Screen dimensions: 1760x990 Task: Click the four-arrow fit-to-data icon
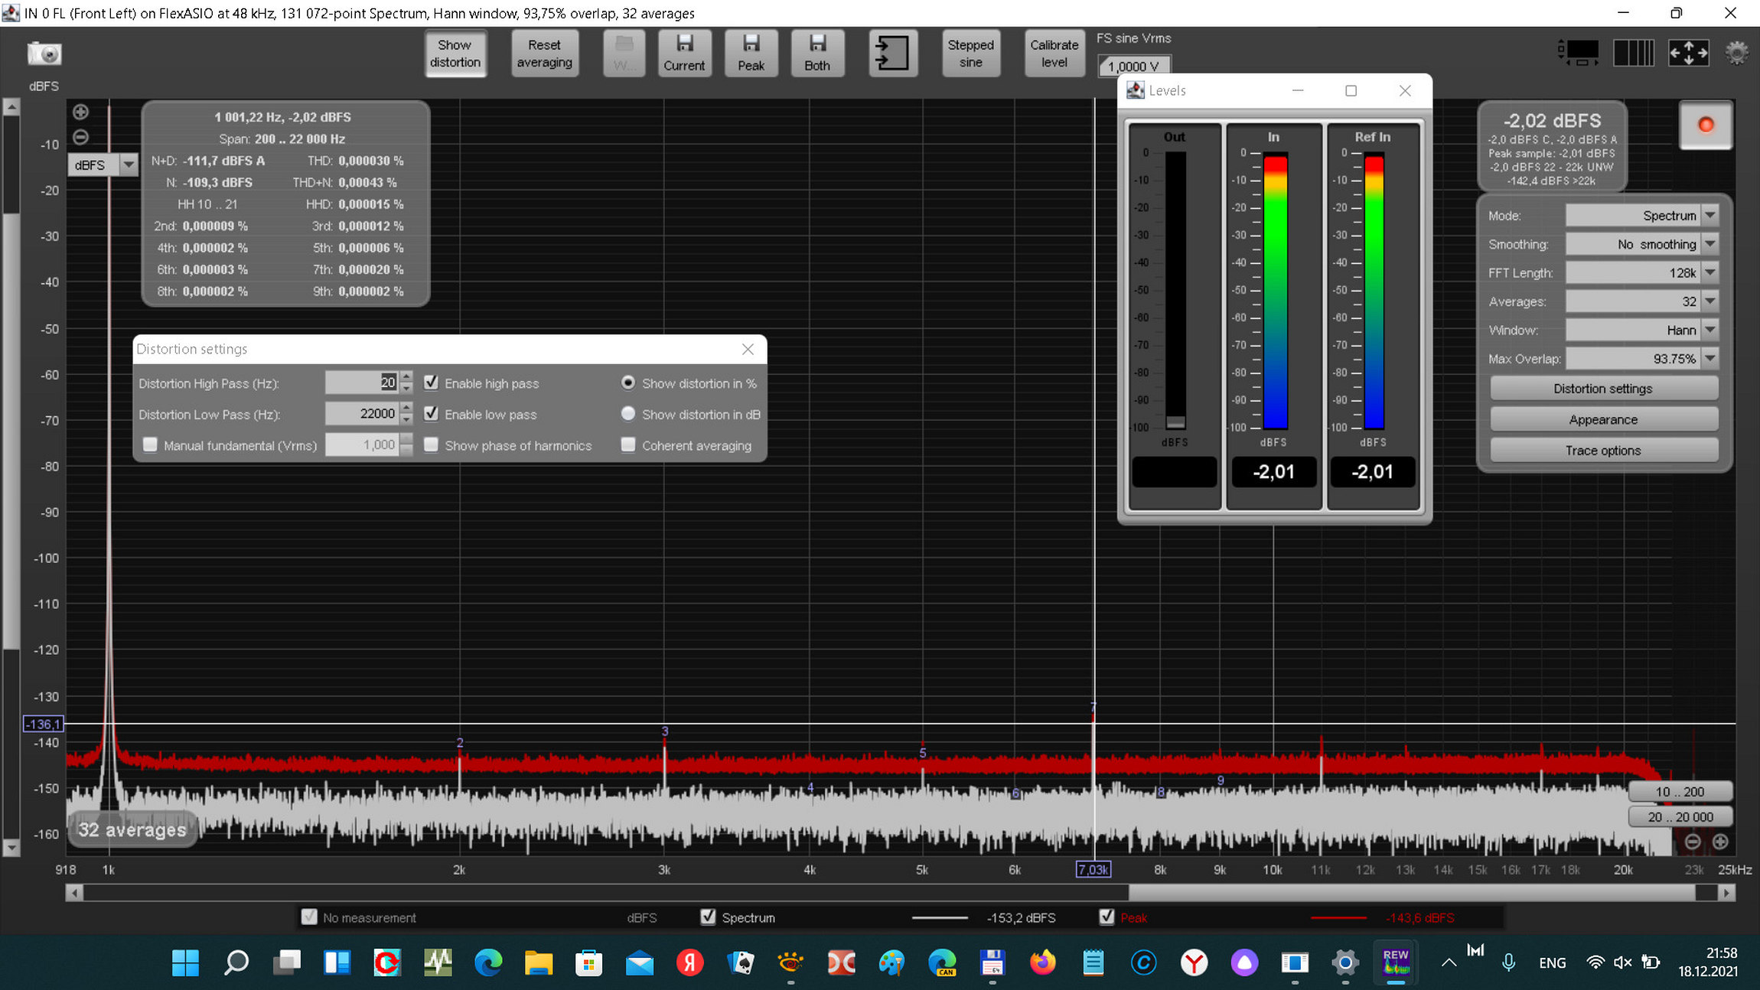point(1688,53)
